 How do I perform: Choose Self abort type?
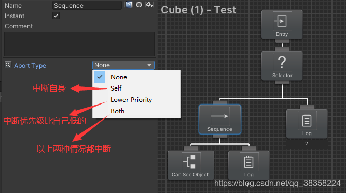136,88
